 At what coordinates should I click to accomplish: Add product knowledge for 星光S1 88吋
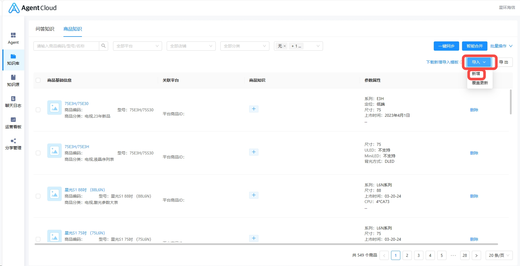[x=254, y=195]
